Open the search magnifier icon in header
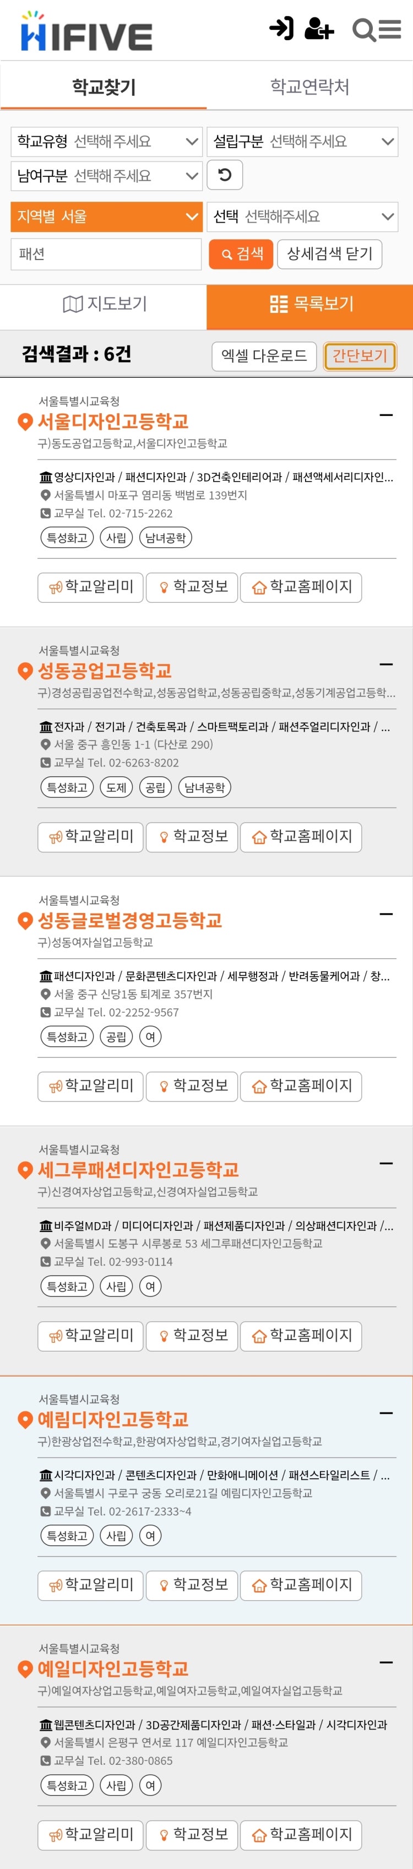The height and width of the screenshot is (1869, 413). point(364,30)
